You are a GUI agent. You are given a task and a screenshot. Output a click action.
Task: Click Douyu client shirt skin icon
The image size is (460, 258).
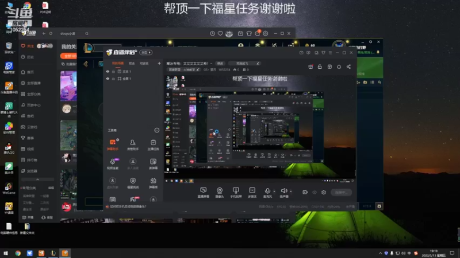[249, 34]
